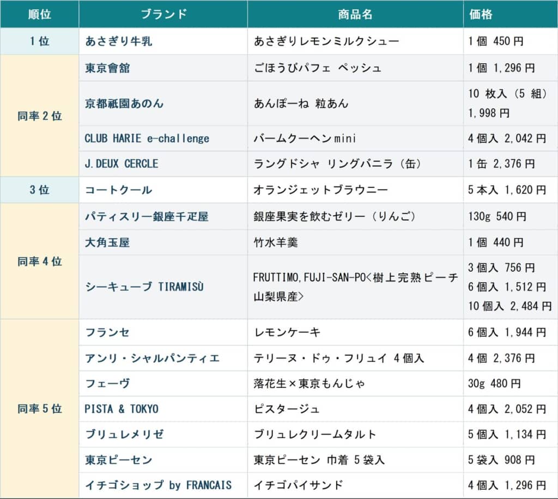Select product FRUTTIMO,FUJI-SAN-PO 樹上完熟ピーチ
Viewport: 558px width, 499px height.
[355, 287]
